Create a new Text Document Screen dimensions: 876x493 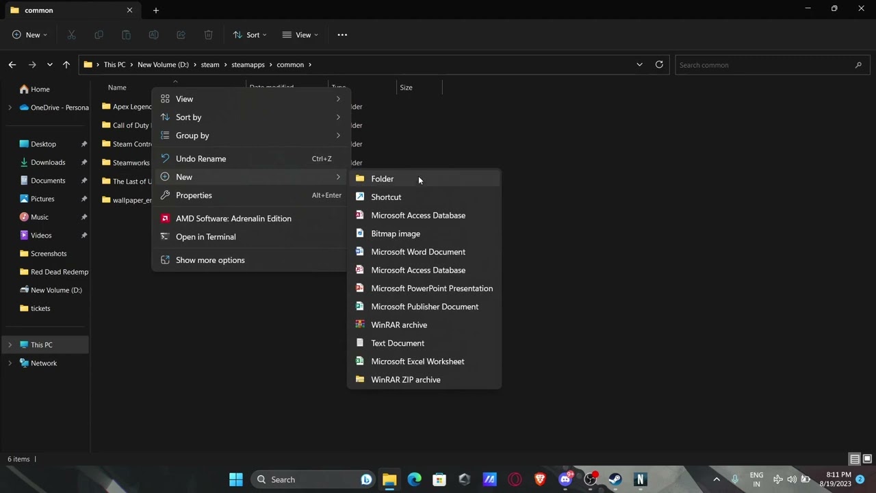pyautogui.click(x=424, y=343)
